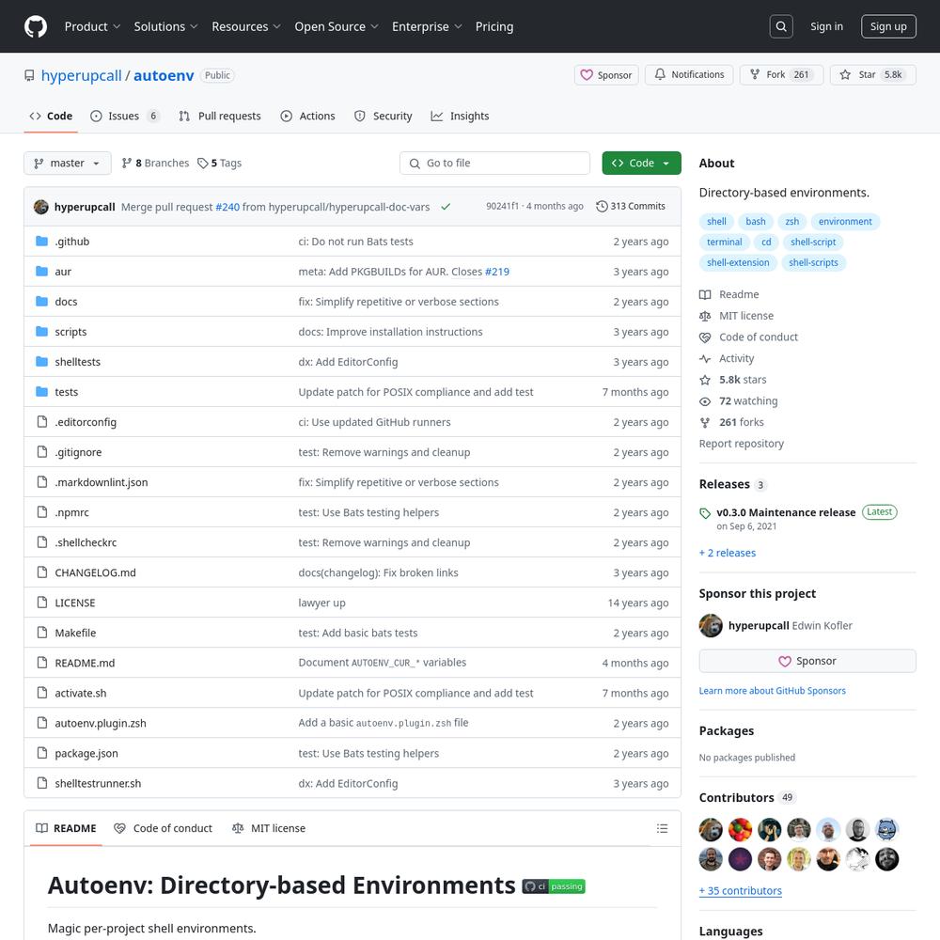Click the Pricing link
The width and height of the screenshot is (940, 940).
[494, 26]
